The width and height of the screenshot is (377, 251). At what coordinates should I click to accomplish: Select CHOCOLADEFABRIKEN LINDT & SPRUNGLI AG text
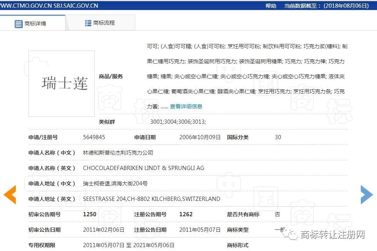[x=144, y=168]
